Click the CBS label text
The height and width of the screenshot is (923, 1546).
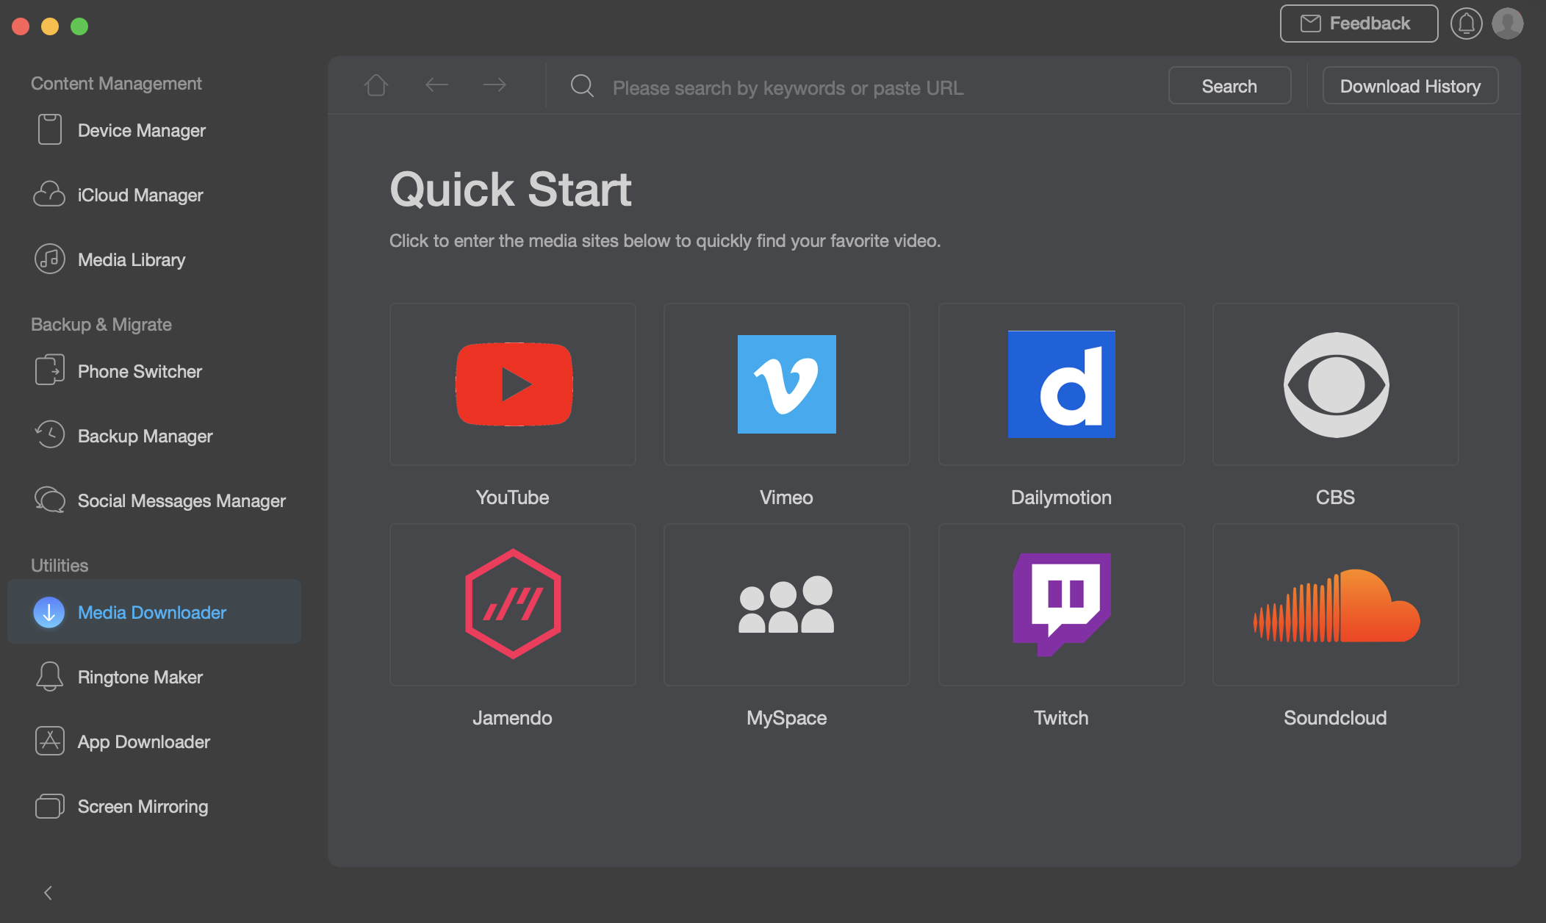[x=1335, y=498]
